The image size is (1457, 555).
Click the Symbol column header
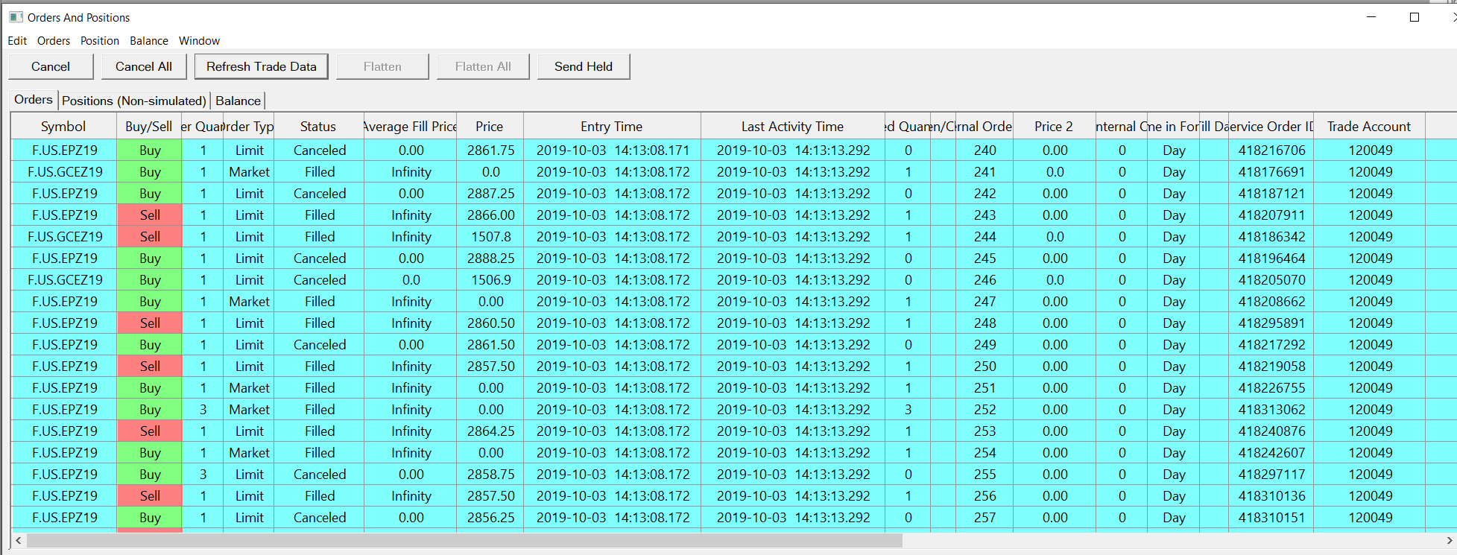[x=63, y=127]
